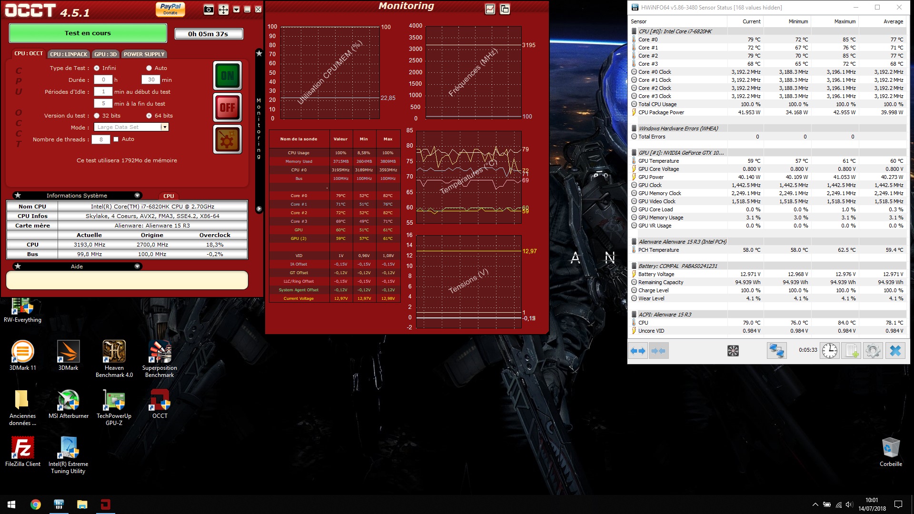Show hidden system tray icons chevron
Screen dimensions: 914x514
click(x=815, y=504)
